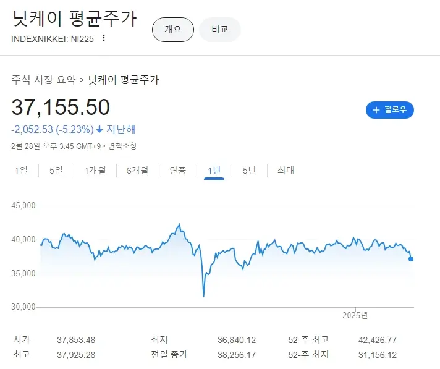The image size is (440, 369).
Task: Select the 1일 range tab
Action: (x=21, y=171)
